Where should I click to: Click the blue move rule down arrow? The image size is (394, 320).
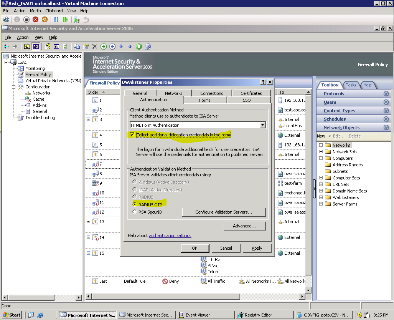[x=121, y=46]
